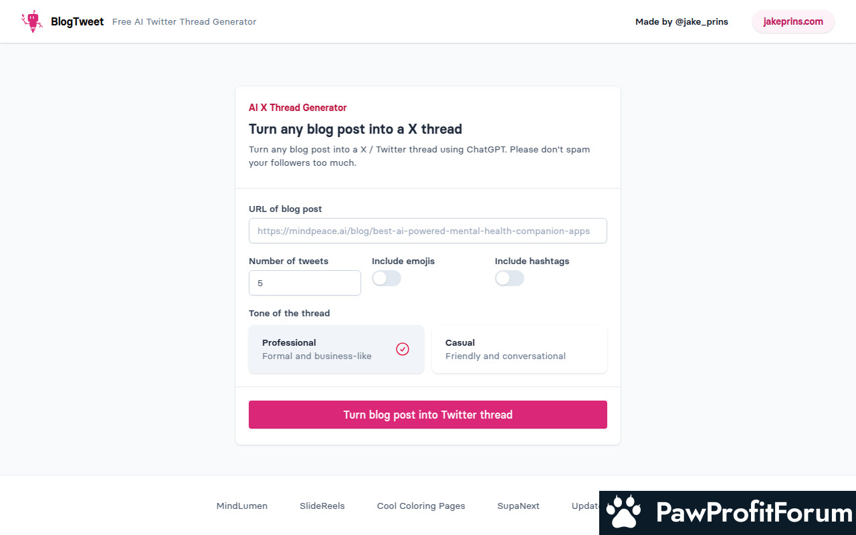Click the PawProfitForum watermark text
This screenshot has height=535, width=856.
[x=754, y=513]
